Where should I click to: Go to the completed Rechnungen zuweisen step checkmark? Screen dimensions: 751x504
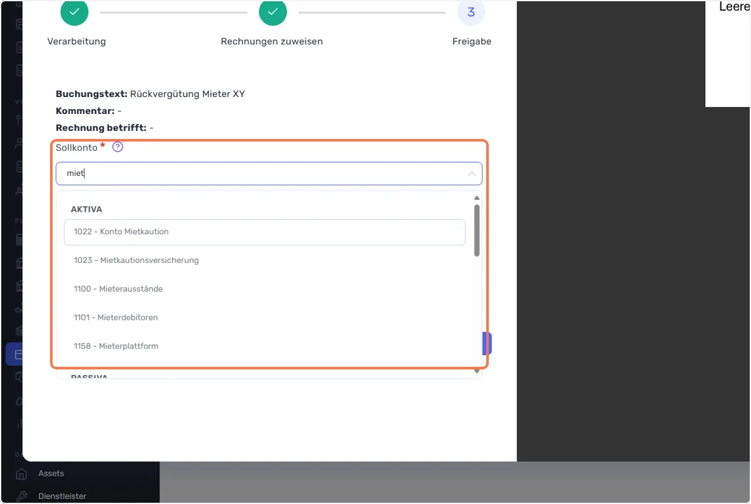[273, 12]
